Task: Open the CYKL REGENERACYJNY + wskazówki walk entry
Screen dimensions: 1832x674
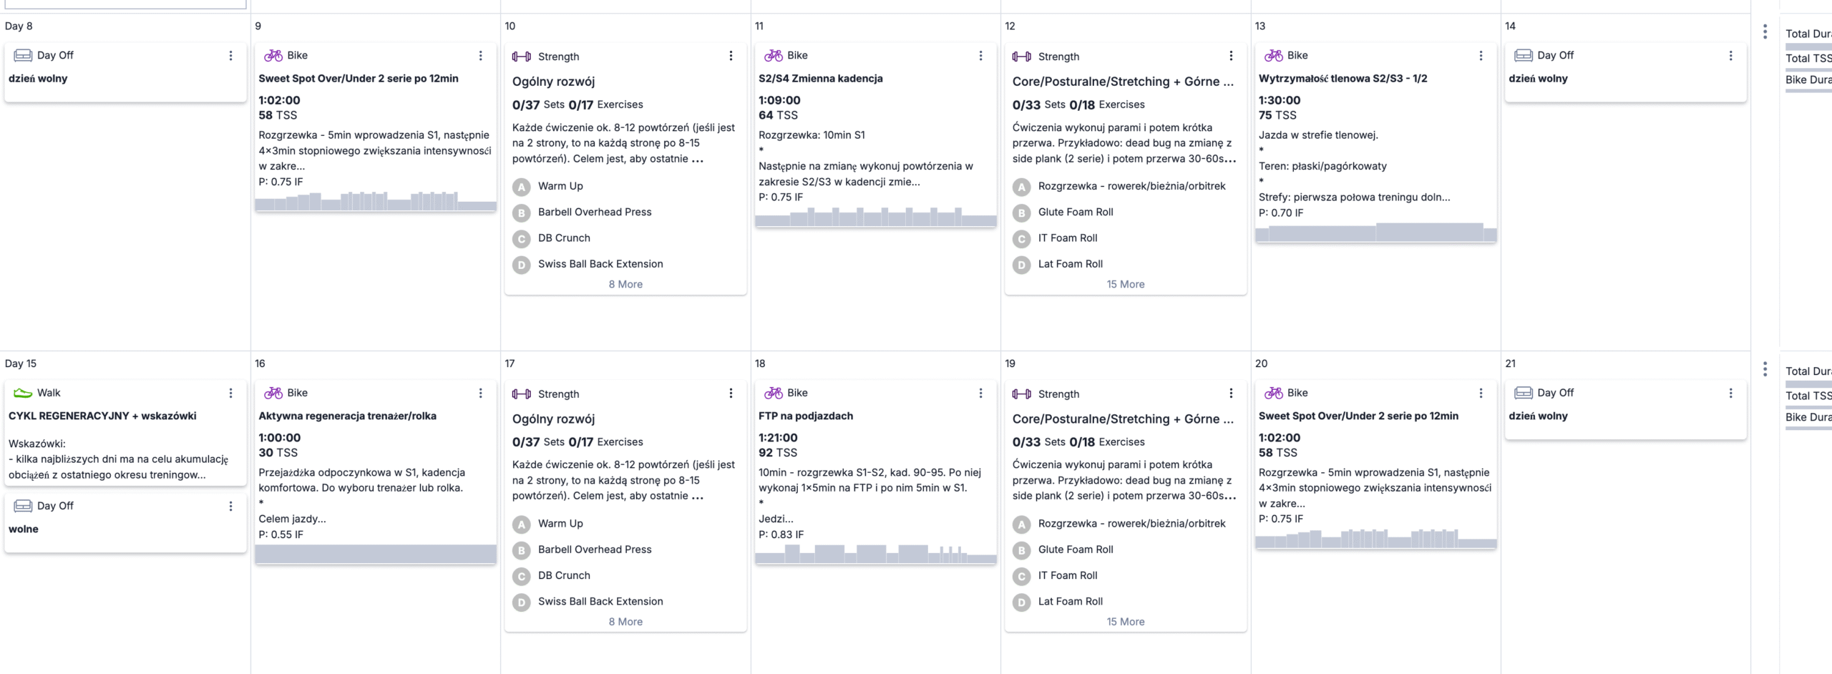Action: point(102,416)
